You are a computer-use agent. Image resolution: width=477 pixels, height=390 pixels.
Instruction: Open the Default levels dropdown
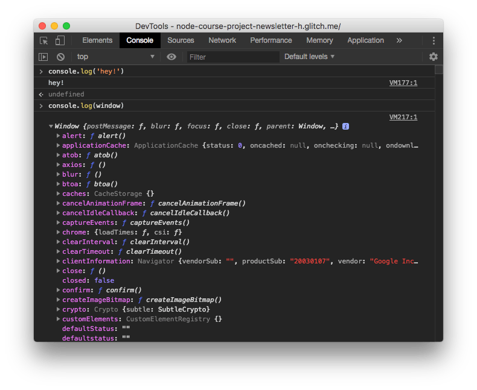309,57
